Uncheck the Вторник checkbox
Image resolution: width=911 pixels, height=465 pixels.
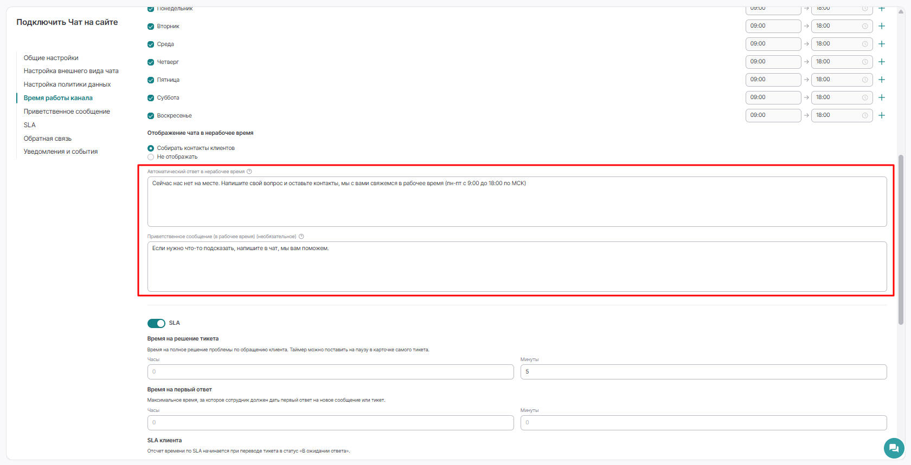tap(151, 27)
